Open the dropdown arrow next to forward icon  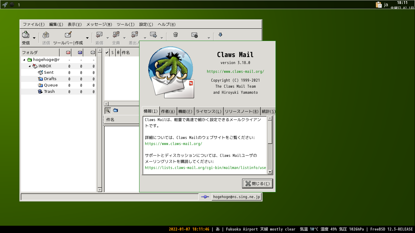pos(162,38)
